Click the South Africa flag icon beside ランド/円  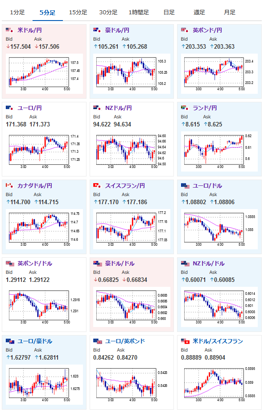pyautogui.click(x=185, y=108)
